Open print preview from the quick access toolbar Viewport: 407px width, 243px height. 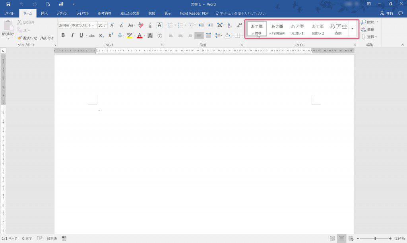(48, 4)
